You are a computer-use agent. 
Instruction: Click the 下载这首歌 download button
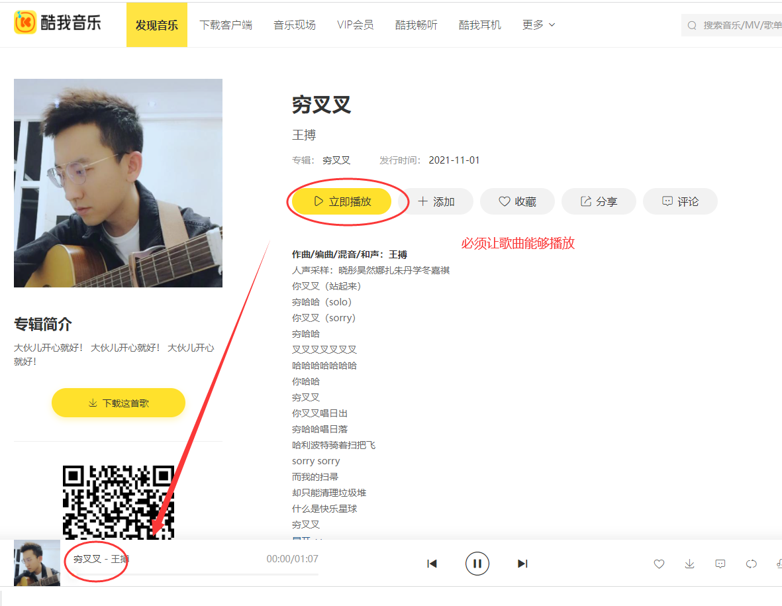[119, 403]
